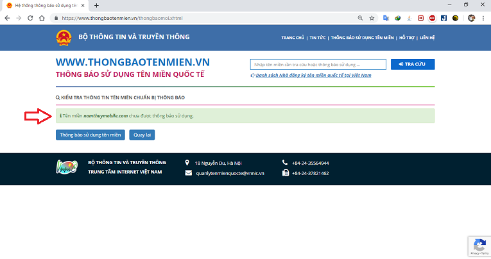Click the dark blue J extension icon
491x259 pixels.
click(444, 18)
